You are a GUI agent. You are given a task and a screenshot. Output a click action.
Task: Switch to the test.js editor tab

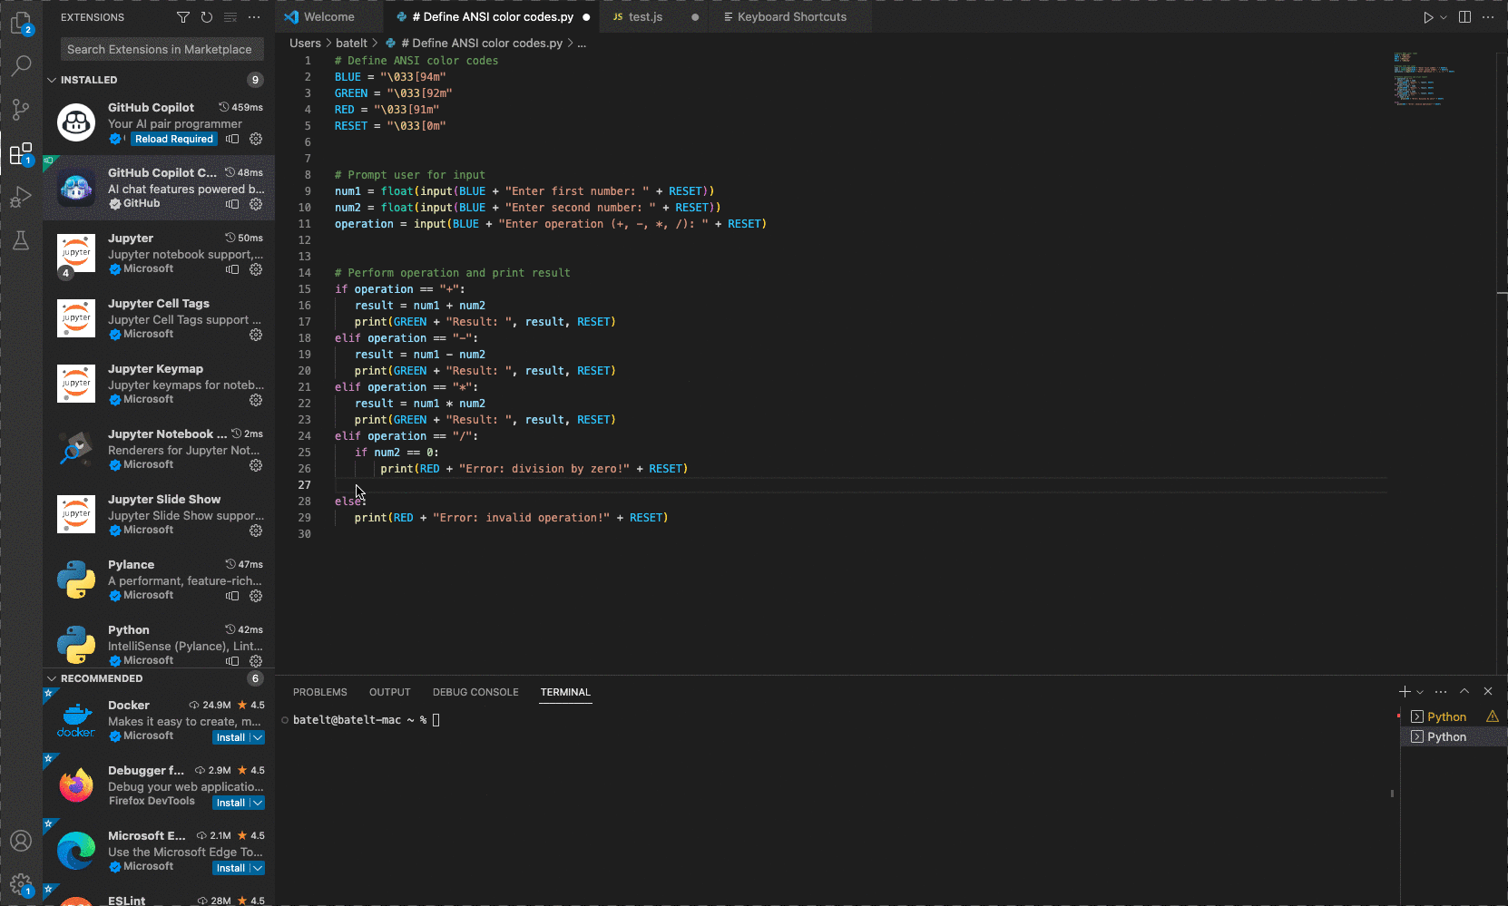point(645,17)
